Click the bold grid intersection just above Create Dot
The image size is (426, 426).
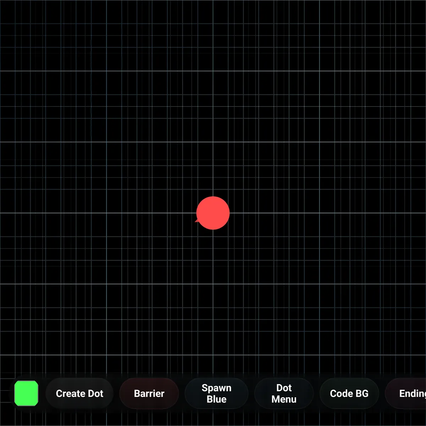pos(106,355)
